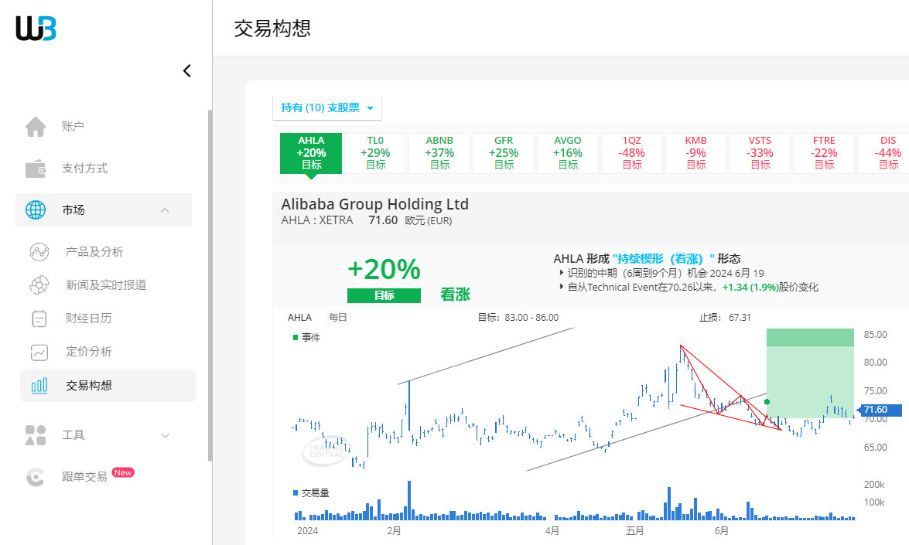Screen dimensions: 909x545
Task: Select the TL0 +29% stock tab
Action: [x=375, y=153]
